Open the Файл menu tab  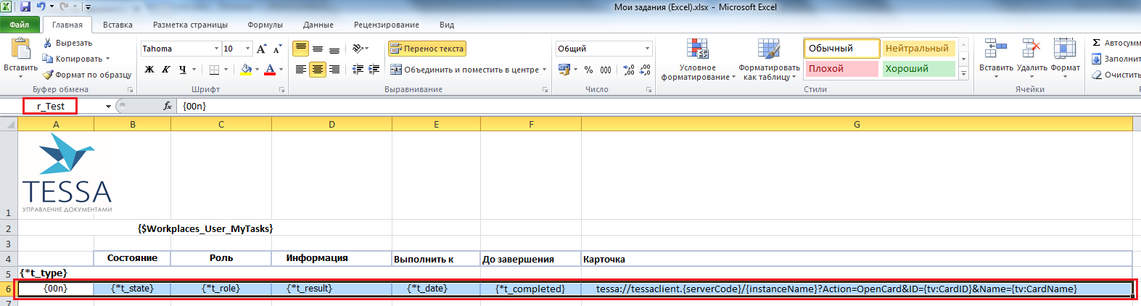coord(20,25)
